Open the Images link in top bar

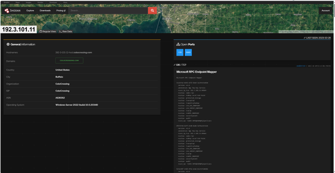point(29,2)
